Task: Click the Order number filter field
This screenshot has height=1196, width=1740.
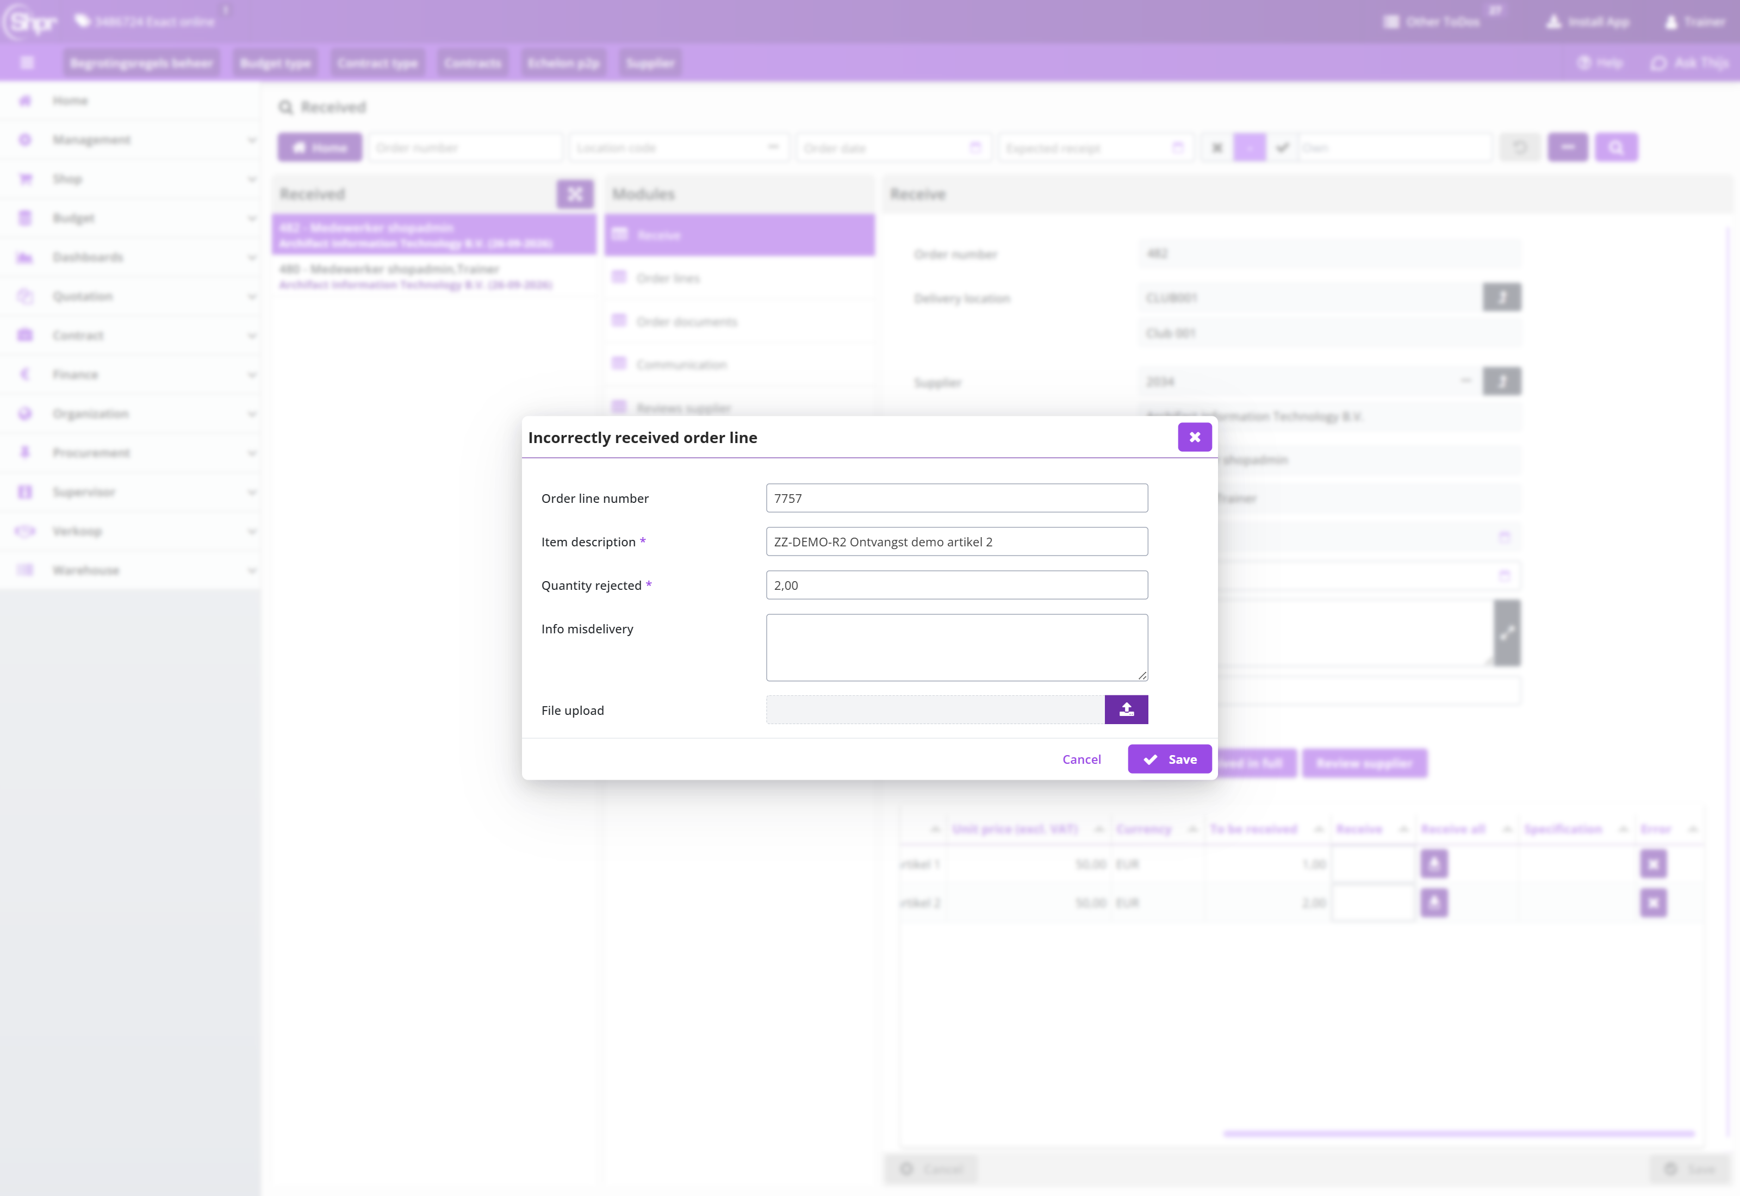Action: [464, 148]
